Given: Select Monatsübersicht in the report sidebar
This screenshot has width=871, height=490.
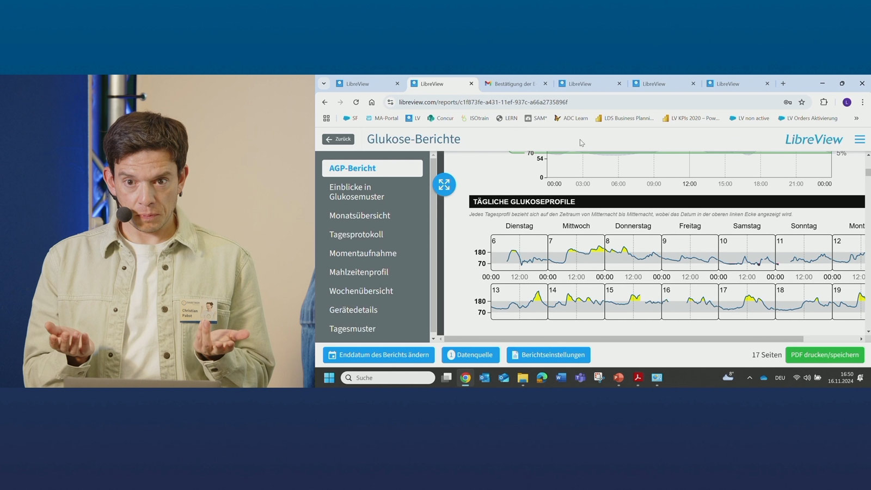Looking at the screenshot, I should pos(359,216).
